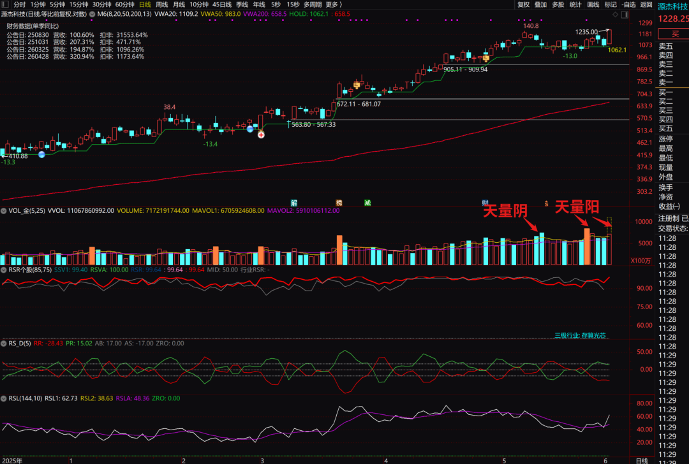This screenshot has width=689, height=464.
Task: Click the 叠加 overlay button
Action: coord(540,4)
